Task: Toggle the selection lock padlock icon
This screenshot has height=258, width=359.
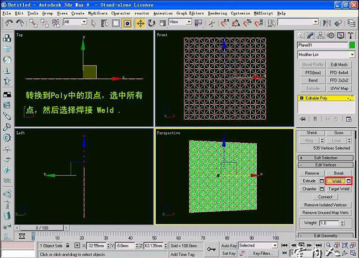Action: pos(67,246)
